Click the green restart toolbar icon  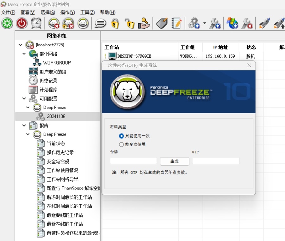click(x=7, y=23)
